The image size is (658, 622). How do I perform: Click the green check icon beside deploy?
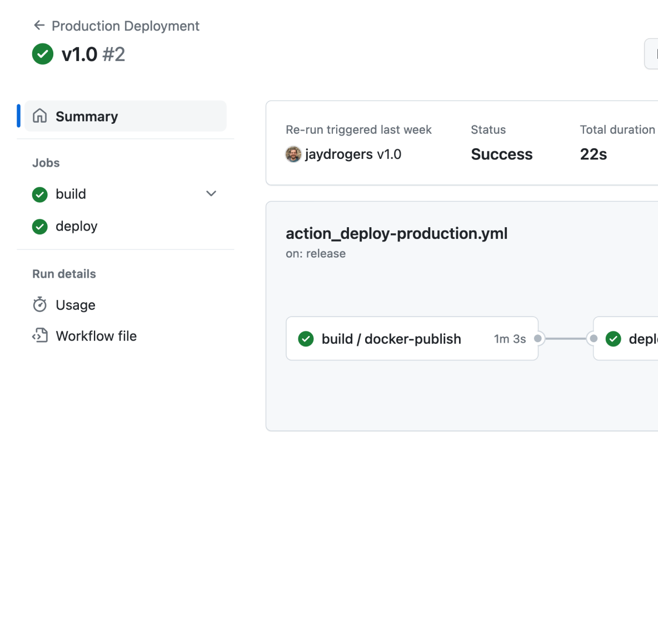(40, 227)
